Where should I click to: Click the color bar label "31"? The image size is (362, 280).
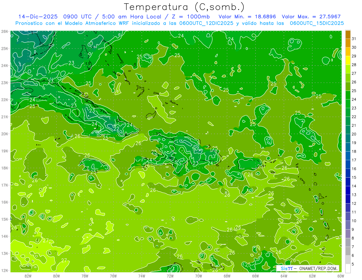[354, 39]
